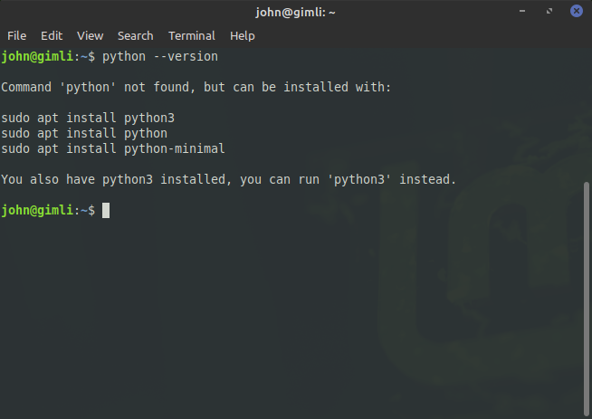Click the 'sudo apt install python-minimal' line
The image size is (592, 419).
(x=113, y=148)
